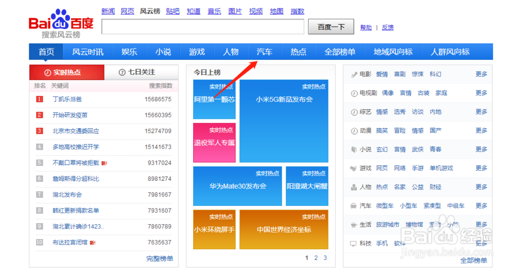Open the 贴吧 link at top

[x=173, y=11]
